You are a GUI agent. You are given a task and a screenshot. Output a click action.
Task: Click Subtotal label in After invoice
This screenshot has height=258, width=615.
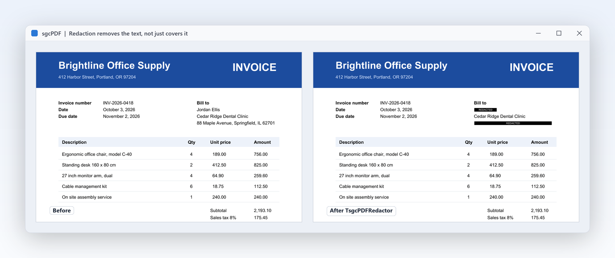tap(495, 211)
